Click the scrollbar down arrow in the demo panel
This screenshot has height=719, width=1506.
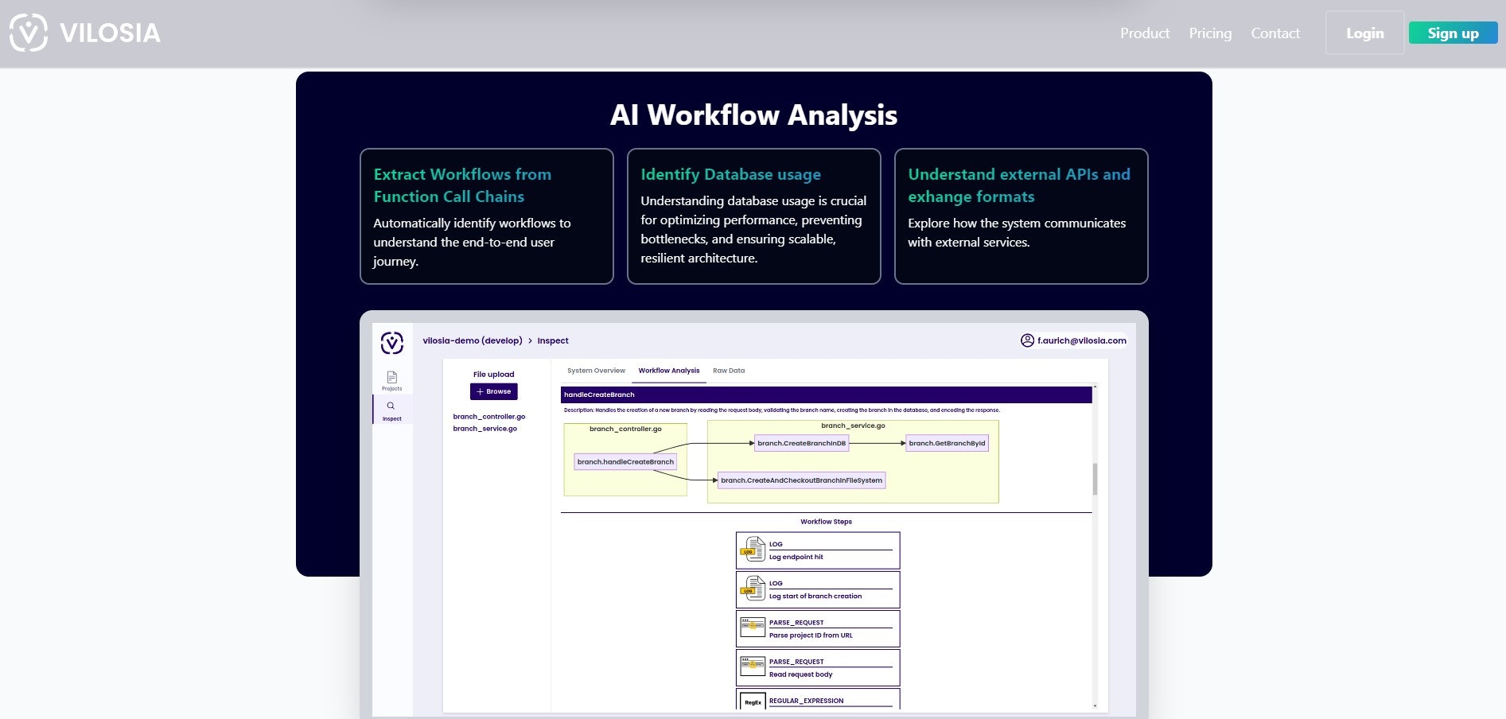[x=1095, y=706]
